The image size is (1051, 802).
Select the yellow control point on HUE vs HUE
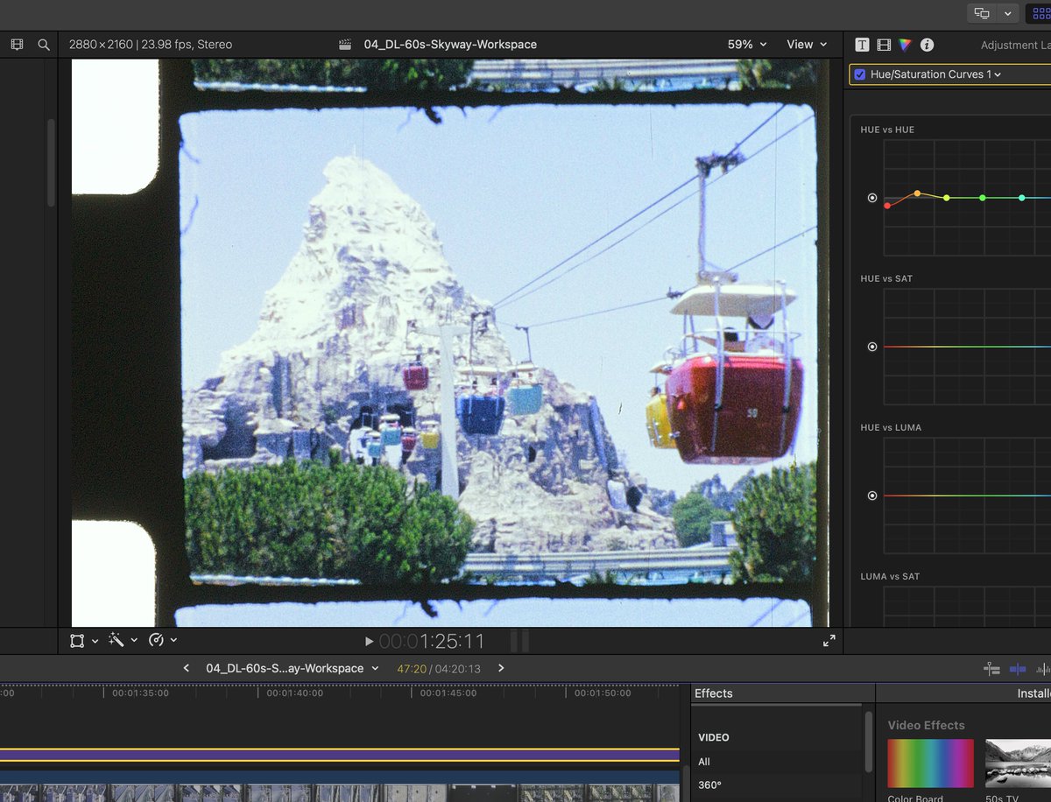point(947,198)
